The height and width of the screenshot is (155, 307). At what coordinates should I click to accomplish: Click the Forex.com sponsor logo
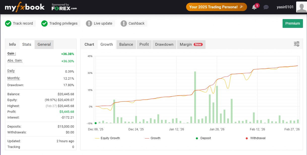pos(64,7)
